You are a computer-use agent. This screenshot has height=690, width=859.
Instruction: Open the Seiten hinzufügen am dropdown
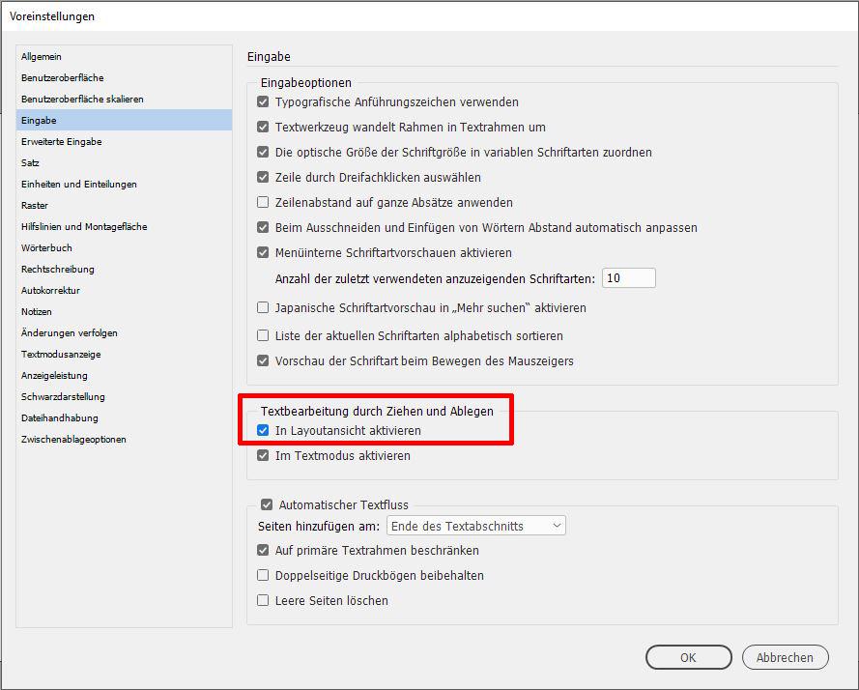[x=475, y=527]
